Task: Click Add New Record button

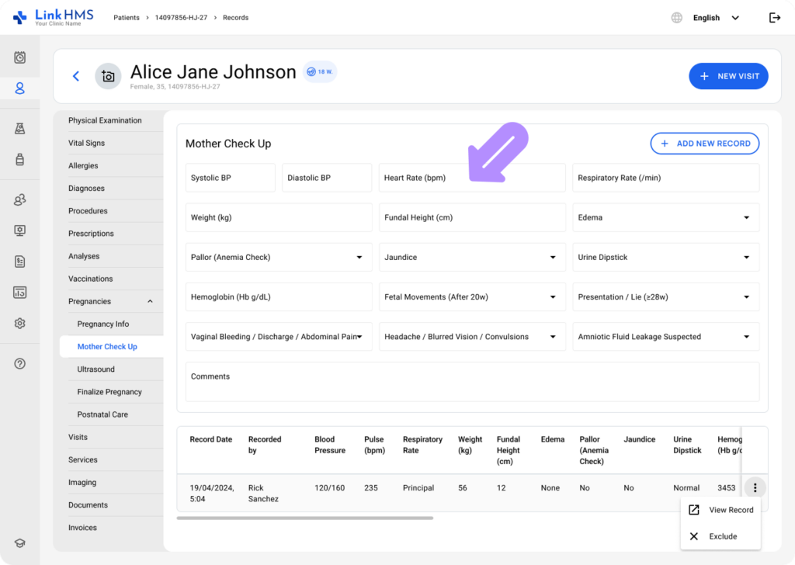Action: (x=704, y=144)
